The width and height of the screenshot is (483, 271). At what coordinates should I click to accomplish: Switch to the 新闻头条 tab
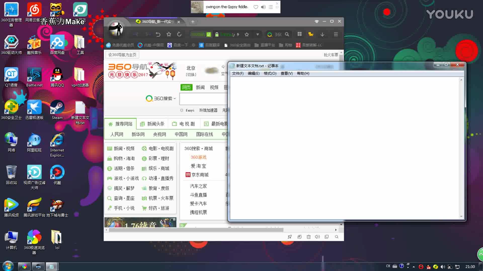(x=152, y=124)
